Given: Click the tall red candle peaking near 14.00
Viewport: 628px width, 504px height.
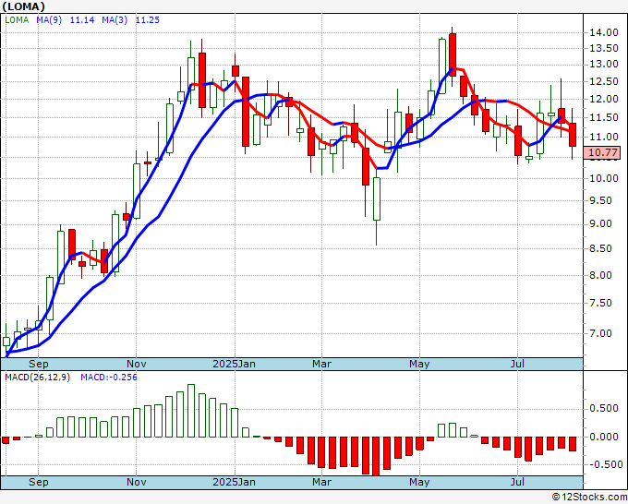Looking at the screenshot, I should coord(453,54).
